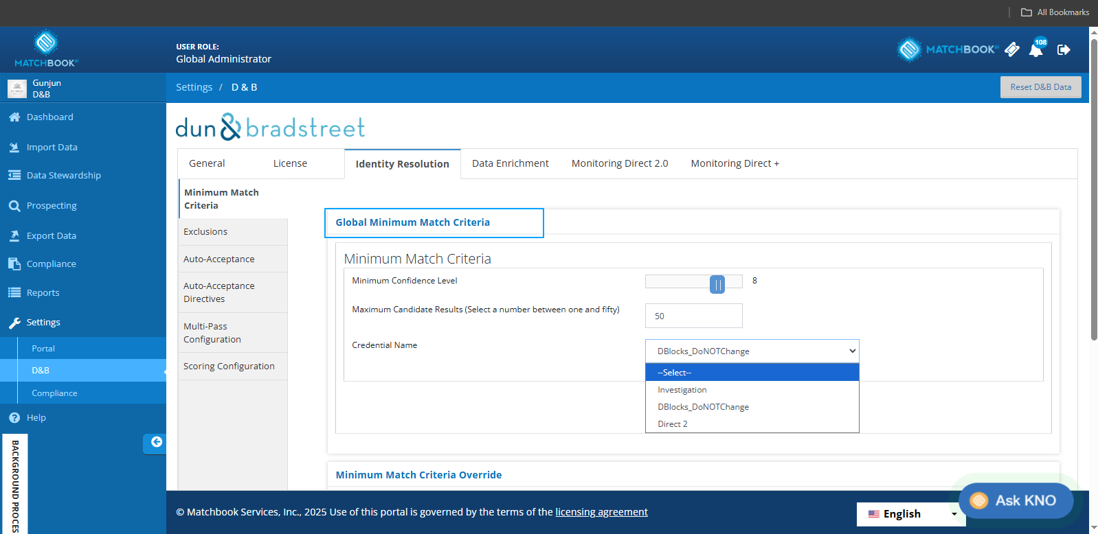Click the Settings breadcrumb link
Viewport: 1098px width, 534px height.
pyautogui.click(x=194, y=88)
